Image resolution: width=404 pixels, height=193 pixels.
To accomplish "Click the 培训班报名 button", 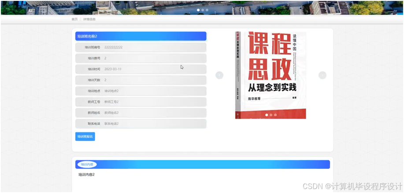I will click(x=85, y=136).
